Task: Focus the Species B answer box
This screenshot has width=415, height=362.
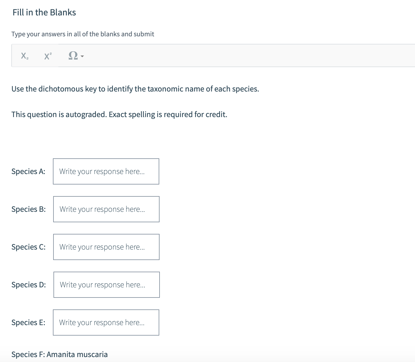Action: (x=106, y=209)
